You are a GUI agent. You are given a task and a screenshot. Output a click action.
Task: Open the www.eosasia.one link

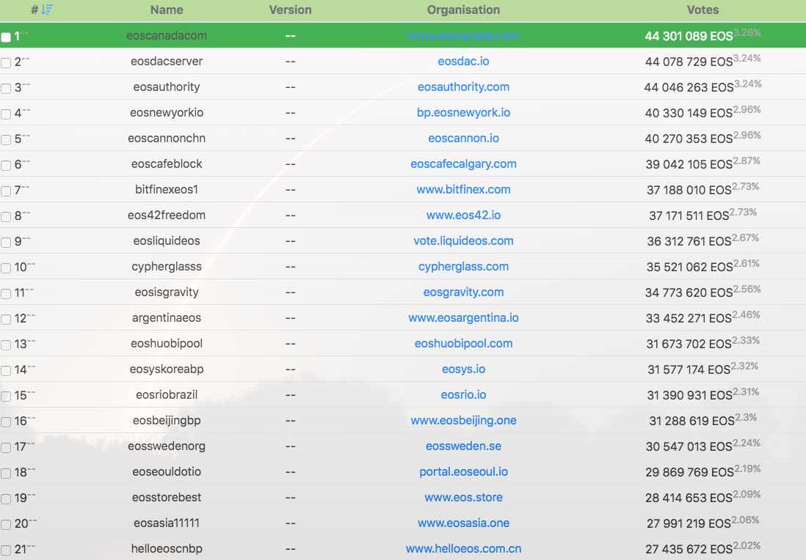(463, 523)
